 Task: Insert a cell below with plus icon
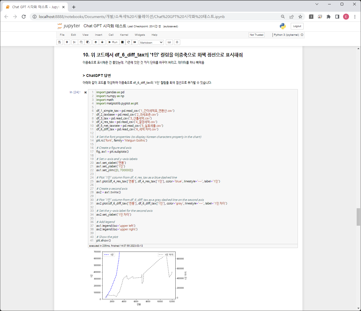(67, 42)
